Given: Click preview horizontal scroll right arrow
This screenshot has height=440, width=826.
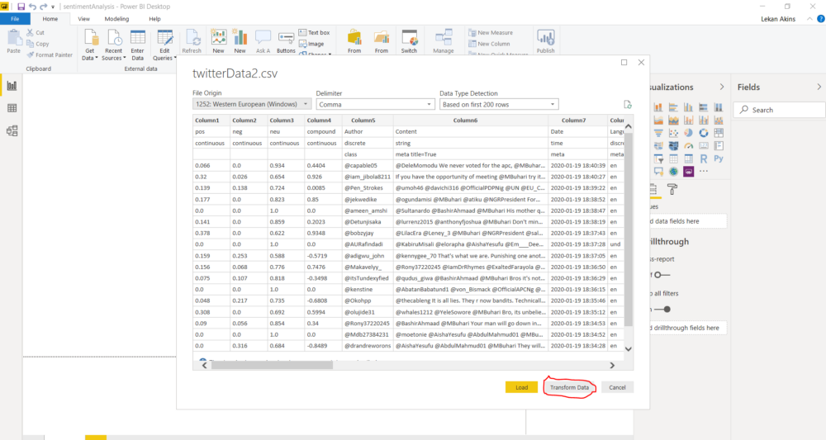Looking at the screenshot, I should (612, 365).
